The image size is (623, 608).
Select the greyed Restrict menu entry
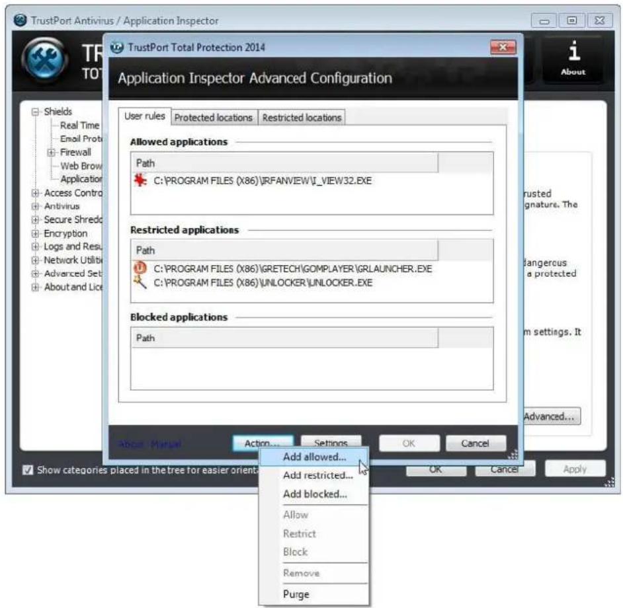coord(314,534)
